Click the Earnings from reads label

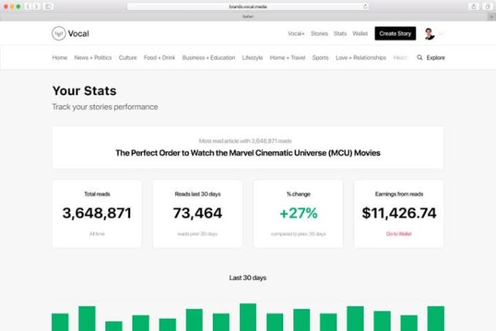point(399,194)
